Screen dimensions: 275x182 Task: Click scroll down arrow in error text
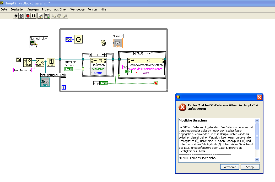(257, 159)
